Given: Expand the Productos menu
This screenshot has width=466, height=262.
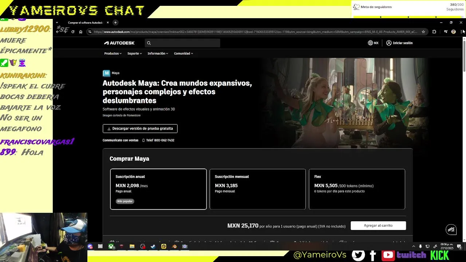Looking at the screenshot, I should pyautogui.click(x=113, y=53).
